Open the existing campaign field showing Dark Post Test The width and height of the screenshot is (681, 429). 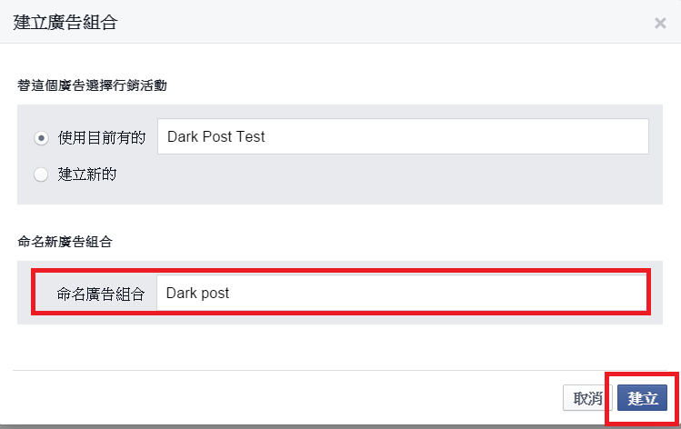402,136
